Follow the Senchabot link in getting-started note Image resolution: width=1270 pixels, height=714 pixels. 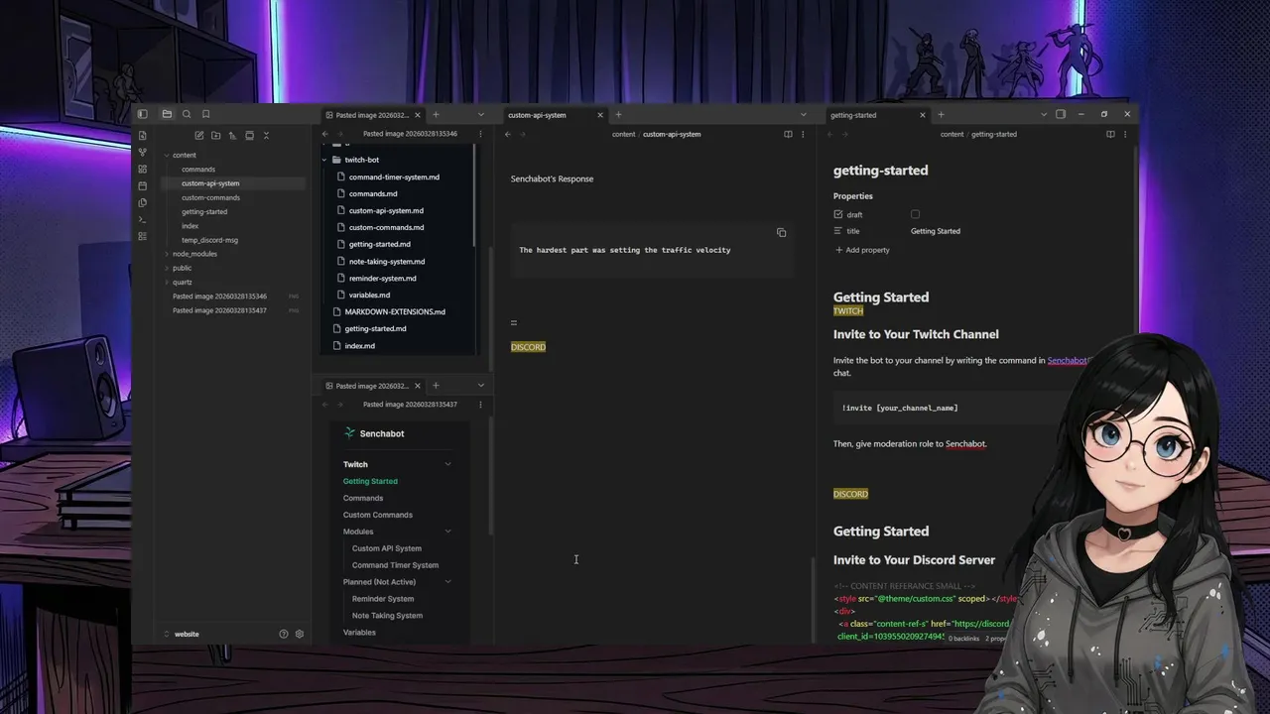[1068, 361]
